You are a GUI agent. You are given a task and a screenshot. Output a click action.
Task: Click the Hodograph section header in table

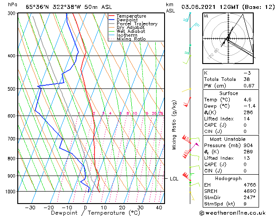(x=228, y=178)
